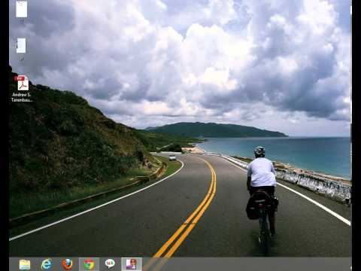Switch to the Google Chrome taskbar window

tap(89, 264)
